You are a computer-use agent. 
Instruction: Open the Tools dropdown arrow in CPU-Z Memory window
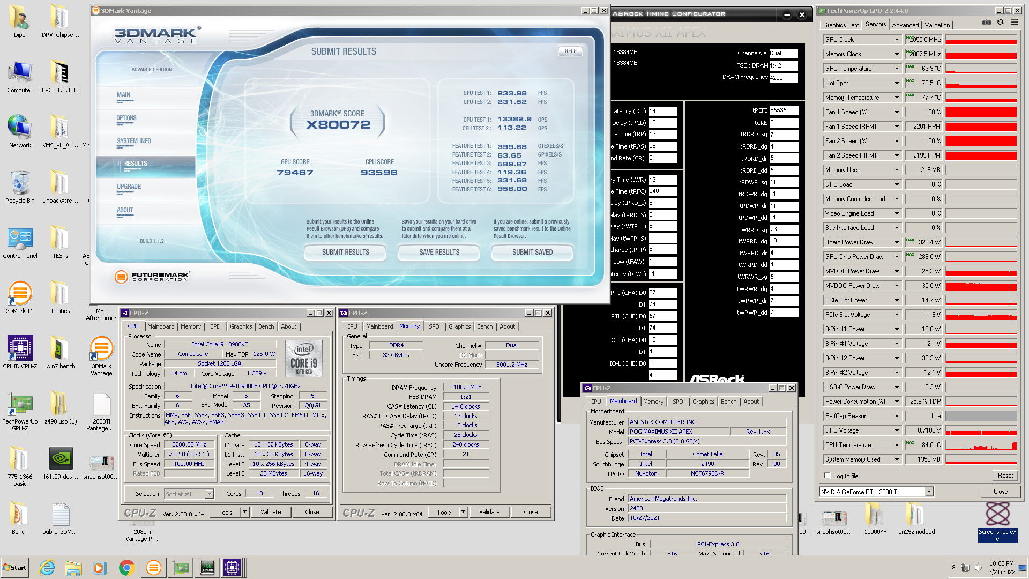[463, 512]
